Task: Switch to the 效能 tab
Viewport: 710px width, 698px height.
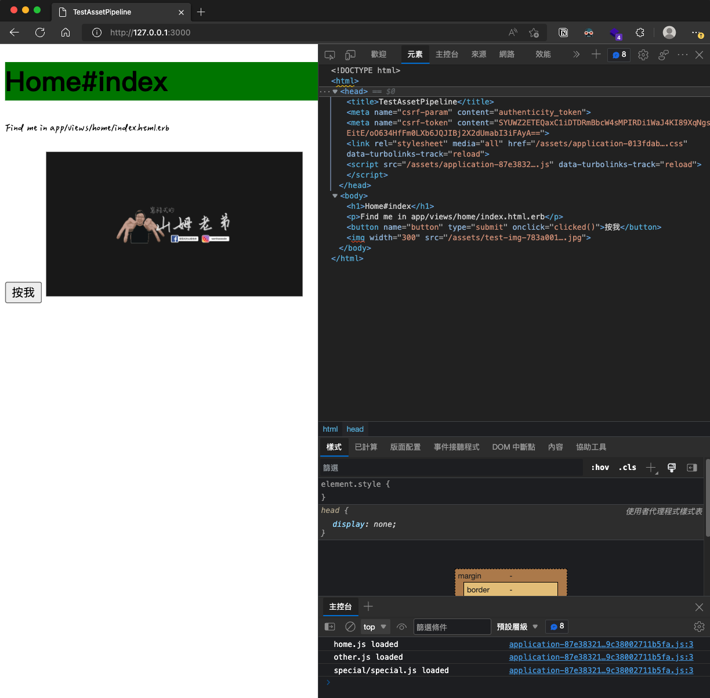Action: pyautogui.click(x=543, y=54)
